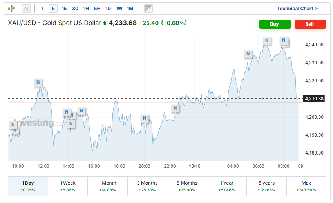Open the Max range tab
Image resolution: width=333 pixels, height=203 pixels.
(x=306, y=186)
